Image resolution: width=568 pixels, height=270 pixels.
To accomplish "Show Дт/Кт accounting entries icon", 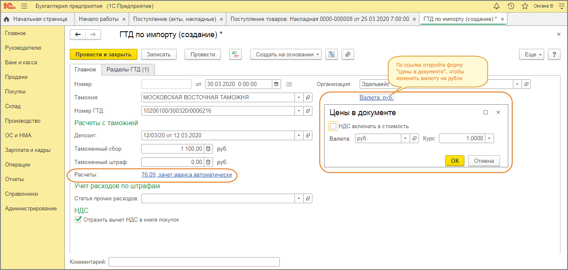I will (236, 54).
